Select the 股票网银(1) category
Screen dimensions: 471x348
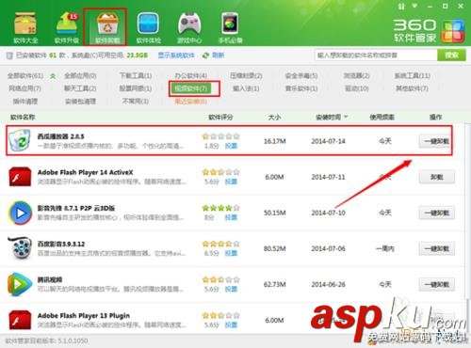(x=136, y=88)
